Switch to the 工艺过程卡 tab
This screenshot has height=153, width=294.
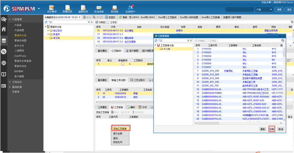point(137,80)
